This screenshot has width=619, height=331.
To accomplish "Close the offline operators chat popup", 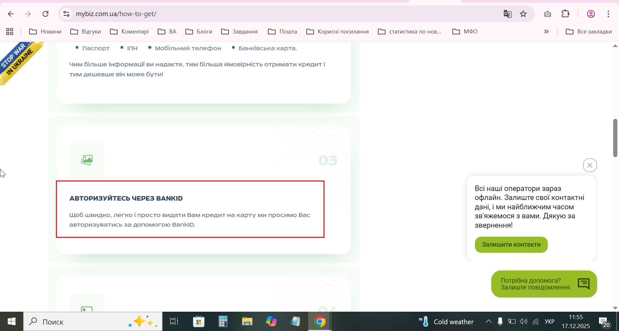I will (590, 165).
